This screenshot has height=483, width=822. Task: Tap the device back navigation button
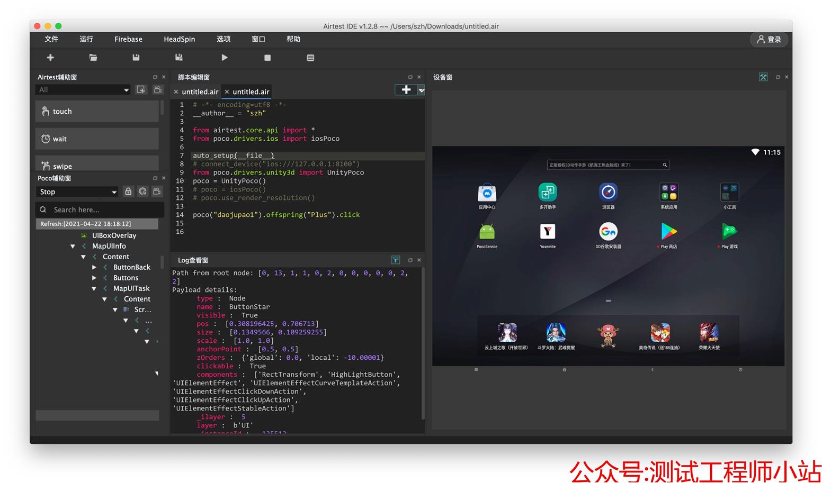(653, 370)
